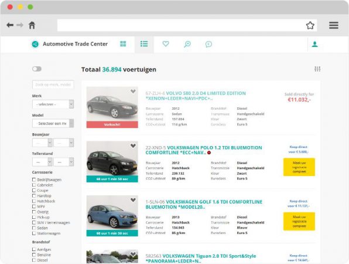Open the browser hamburger menu

point(334,25)
